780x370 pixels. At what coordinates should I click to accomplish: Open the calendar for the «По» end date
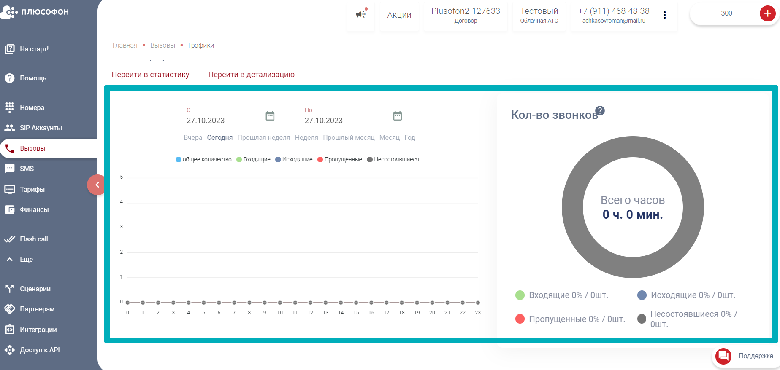(398, 115)
